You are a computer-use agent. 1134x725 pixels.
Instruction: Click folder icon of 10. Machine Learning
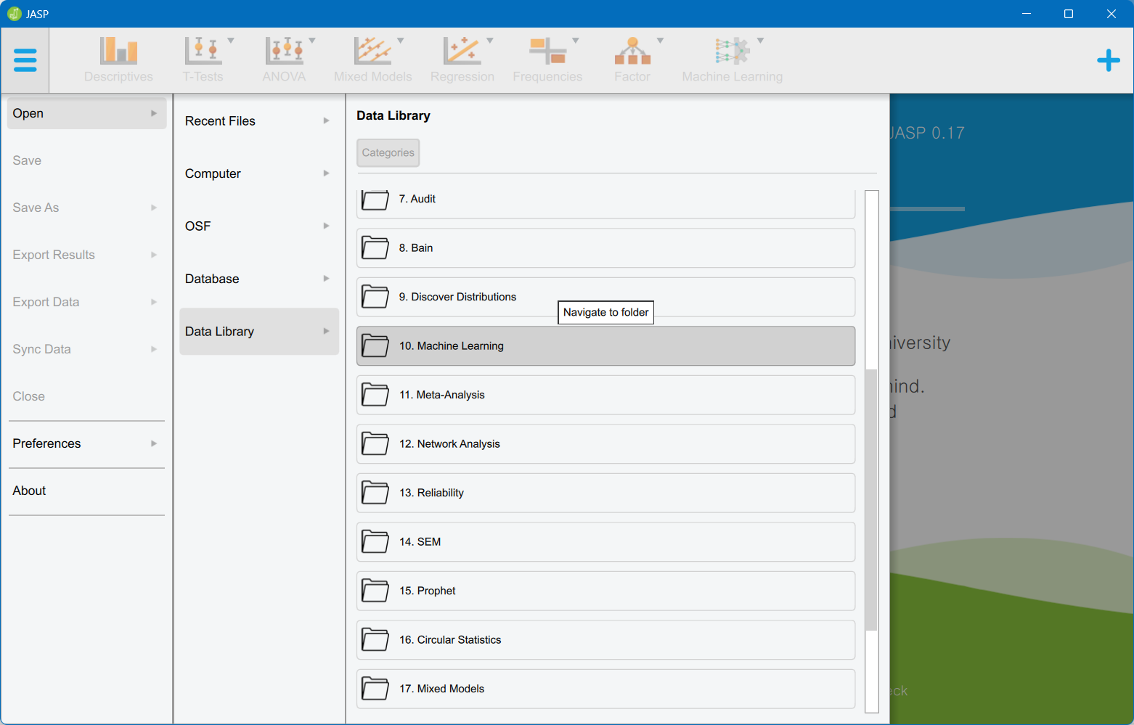375,346
